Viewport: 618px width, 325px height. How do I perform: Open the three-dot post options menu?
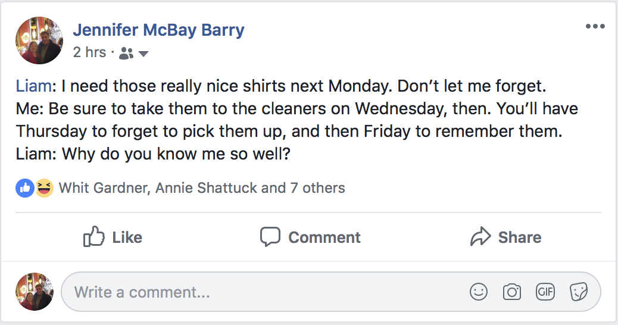[595, 26]
